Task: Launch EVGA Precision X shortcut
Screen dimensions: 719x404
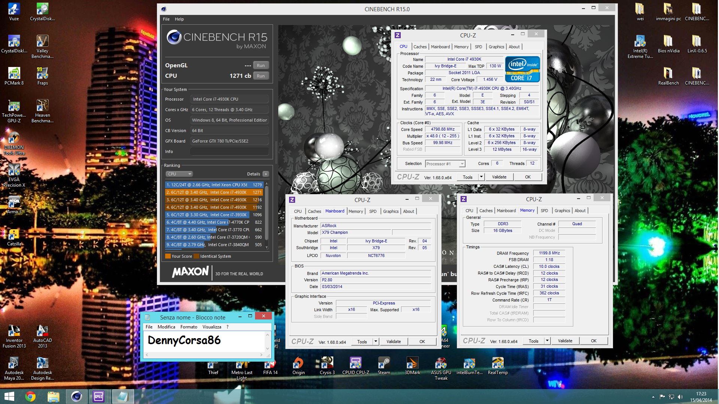Action: pos(14,175)
